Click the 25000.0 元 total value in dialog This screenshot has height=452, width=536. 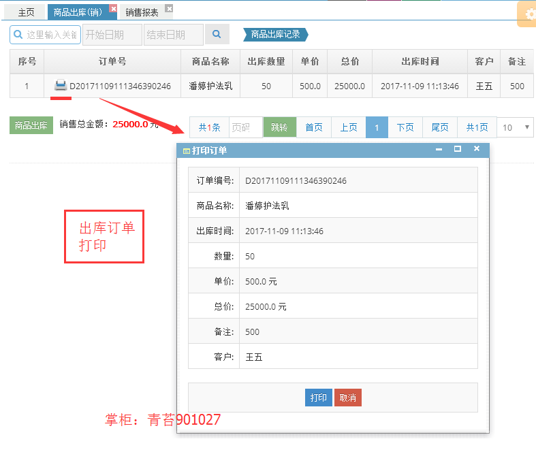point(266,307)
